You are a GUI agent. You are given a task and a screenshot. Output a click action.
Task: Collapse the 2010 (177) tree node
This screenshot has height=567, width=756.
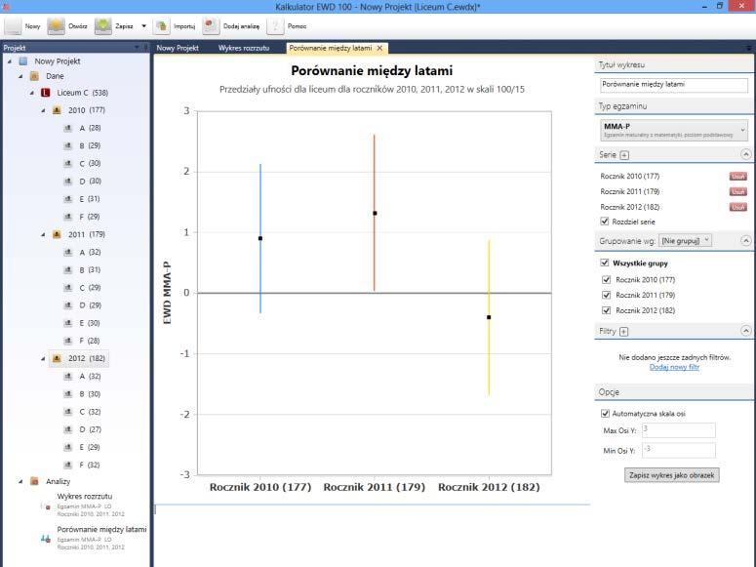pos(43,111)
